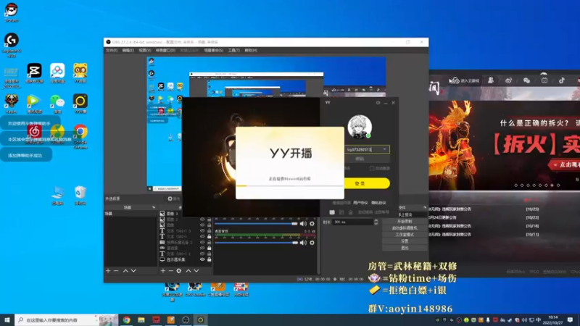Click 工作室模式 button in OBS
This screenshot has height=326, width=580.
[x=405, y=235]
